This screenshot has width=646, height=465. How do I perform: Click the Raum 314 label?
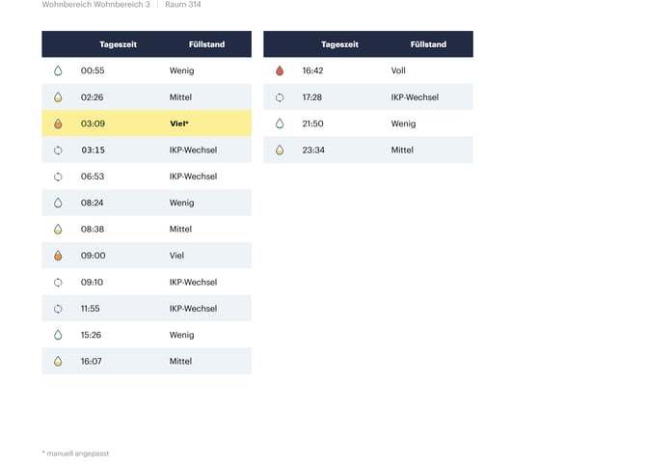183,5
